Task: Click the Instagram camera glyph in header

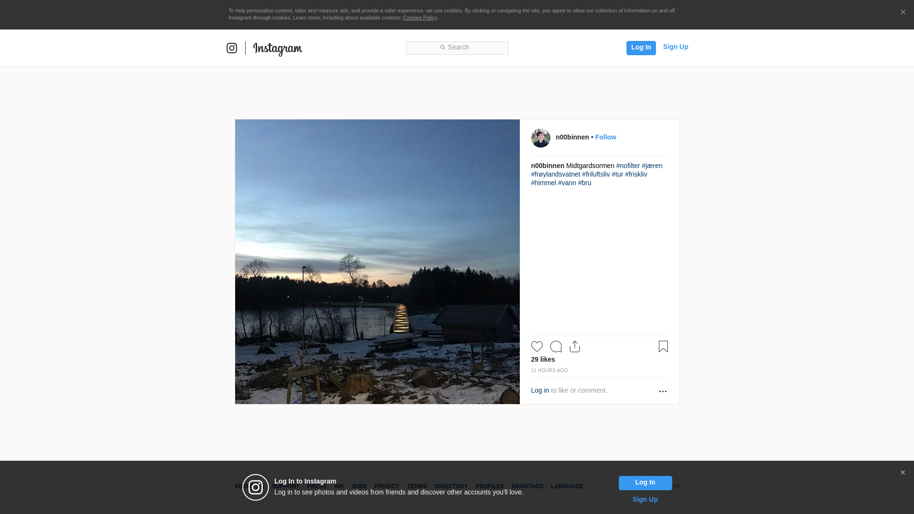Action: pyautogui.click(x=232, y=48)
